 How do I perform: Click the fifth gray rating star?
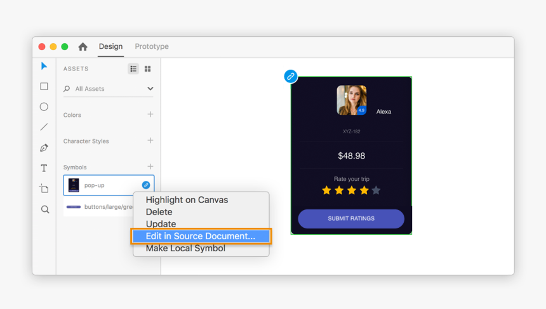pyautogui.click(x=376, y=190)
